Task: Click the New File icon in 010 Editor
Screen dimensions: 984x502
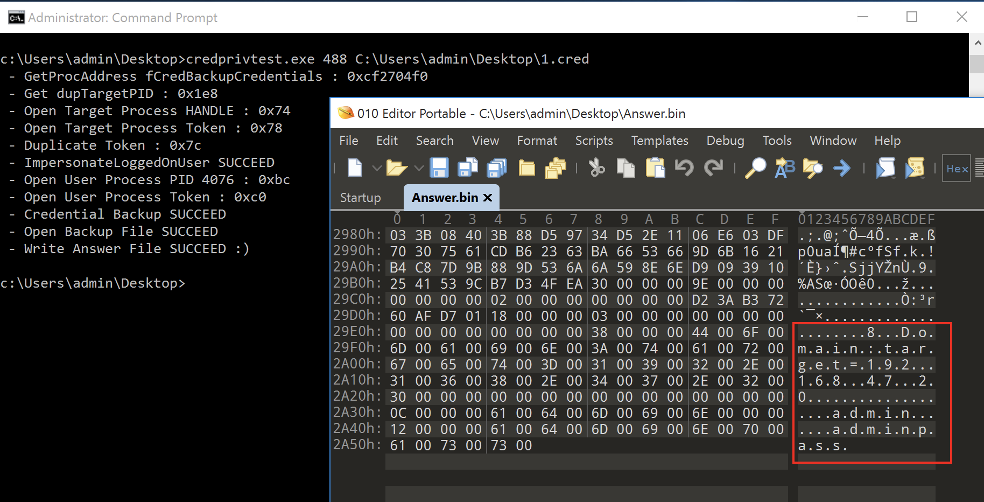Action: tap(355, 168)
